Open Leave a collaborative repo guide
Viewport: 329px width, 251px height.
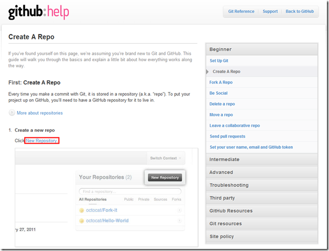coord(235,125)
